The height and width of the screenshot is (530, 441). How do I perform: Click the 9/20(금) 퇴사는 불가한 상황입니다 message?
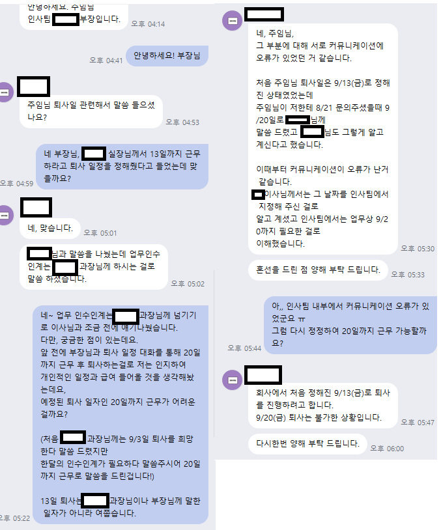[319, 418]
